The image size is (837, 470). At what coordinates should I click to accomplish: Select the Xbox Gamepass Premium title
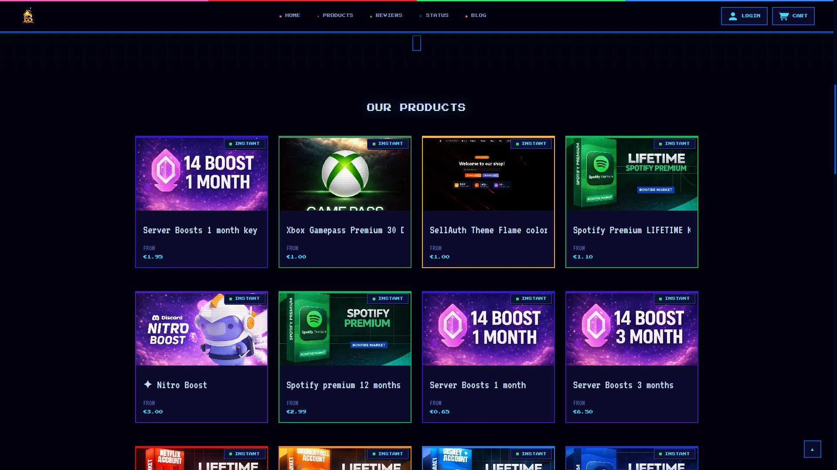[345, 230]
